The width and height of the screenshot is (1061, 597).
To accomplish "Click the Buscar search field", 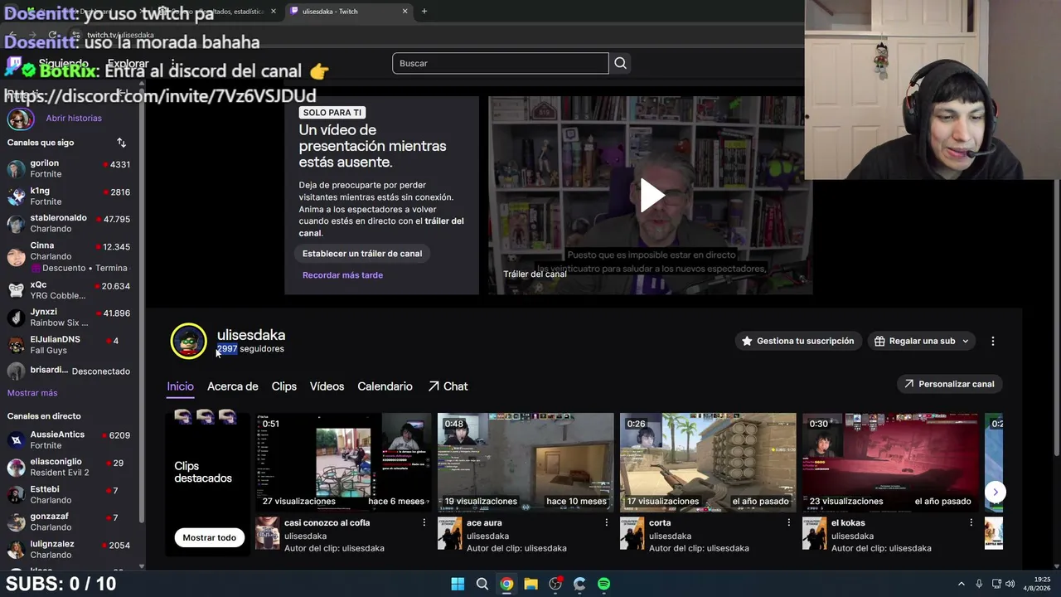I will click(x=501, y=63).
